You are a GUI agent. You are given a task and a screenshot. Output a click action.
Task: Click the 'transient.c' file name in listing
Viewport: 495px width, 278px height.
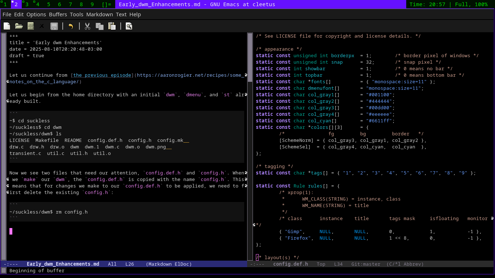(x=25, y=153)
